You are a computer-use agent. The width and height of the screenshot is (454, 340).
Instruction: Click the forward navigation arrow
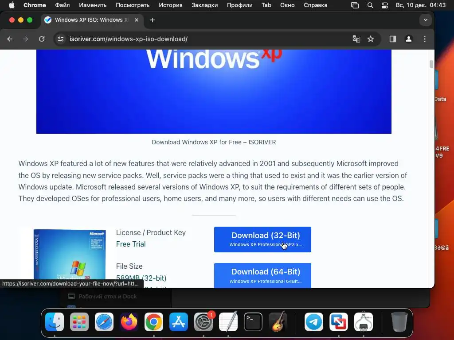click(25, 39)
